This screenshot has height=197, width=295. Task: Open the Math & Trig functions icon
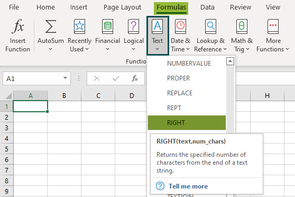click(x=242, y=26)
